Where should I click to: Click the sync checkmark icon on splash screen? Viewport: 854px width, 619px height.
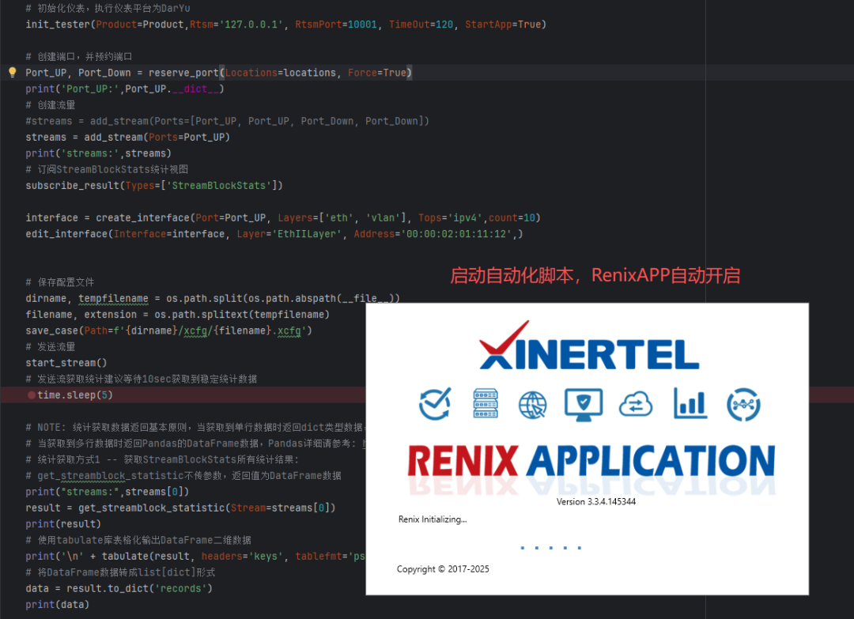[434, 404]
